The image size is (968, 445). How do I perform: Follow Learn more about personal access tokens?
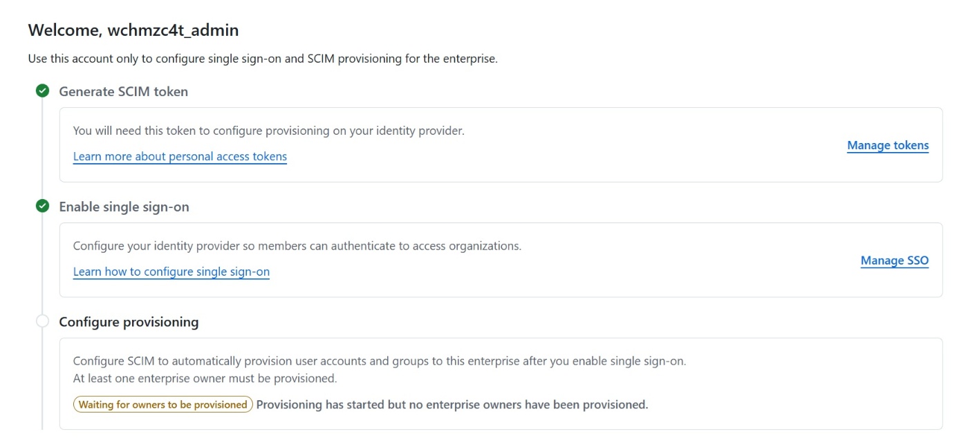pos(180,157)
